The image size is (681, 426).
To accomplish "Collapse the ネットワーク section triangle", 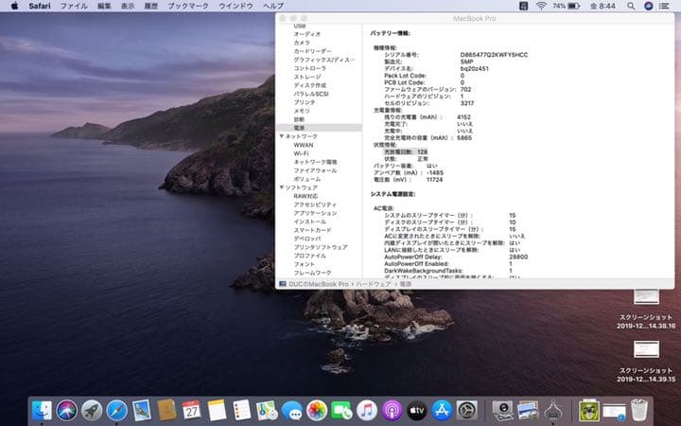I will point(282,136).
